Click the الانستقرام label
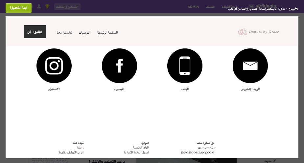The height and width of the screenshot is (163, 304). (54, 89)
